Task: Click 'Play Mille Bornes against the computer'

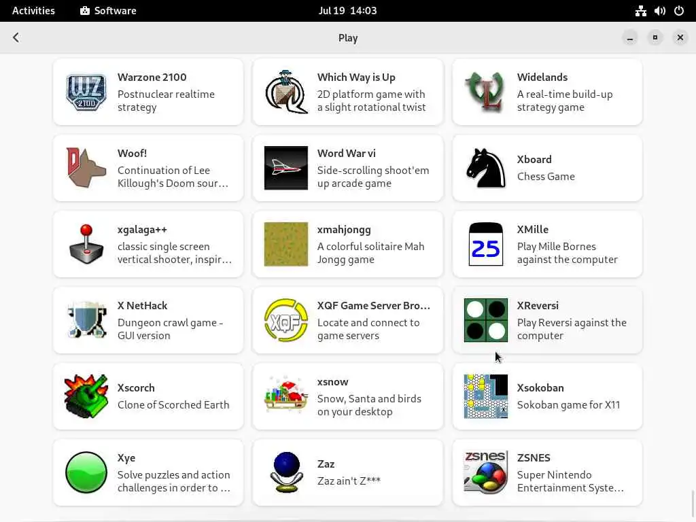Action: point(568,253)
